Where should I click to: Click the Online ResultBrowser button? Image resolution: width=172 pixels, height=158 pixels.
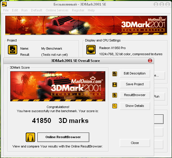[63, 137]
